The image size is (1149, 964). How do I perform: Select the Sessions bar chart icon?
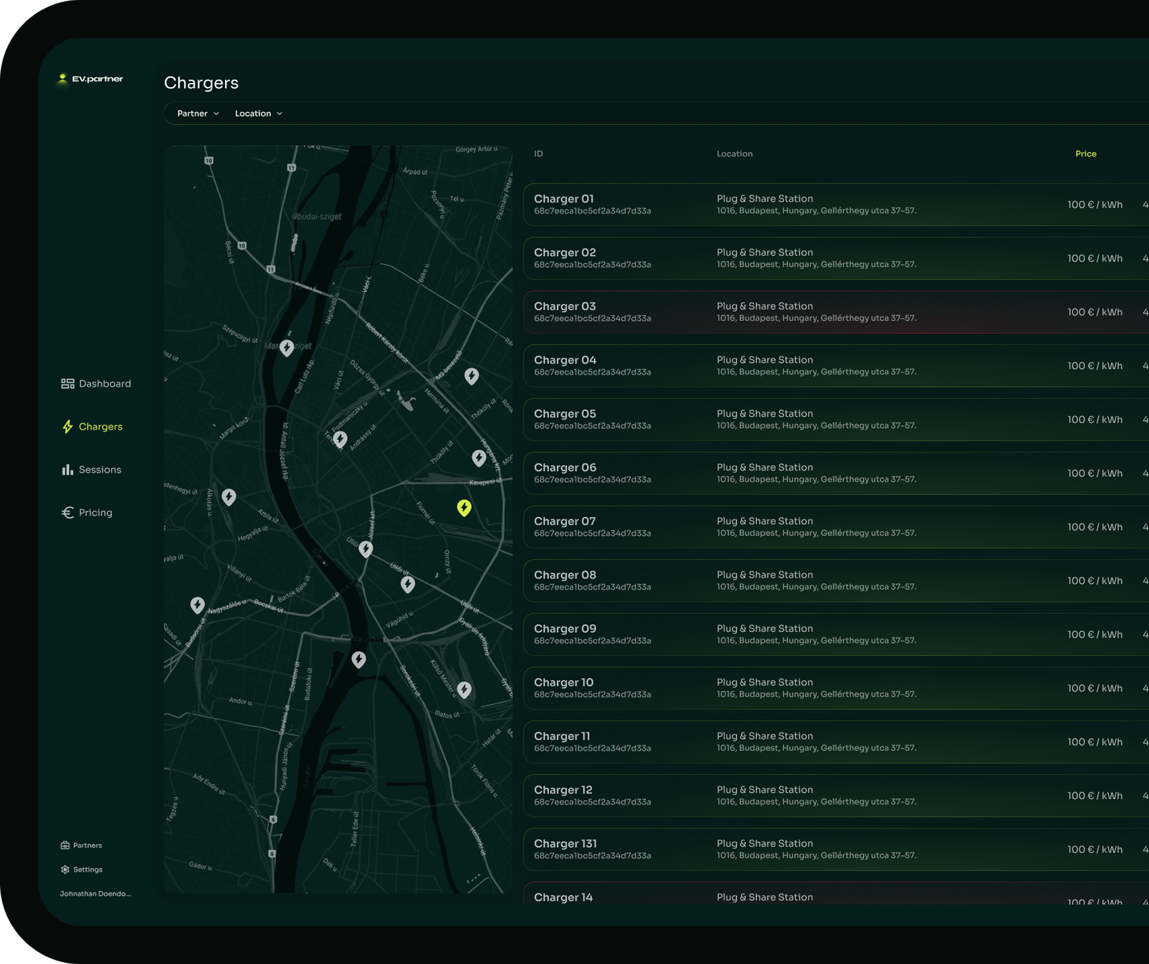click(67, 469)
